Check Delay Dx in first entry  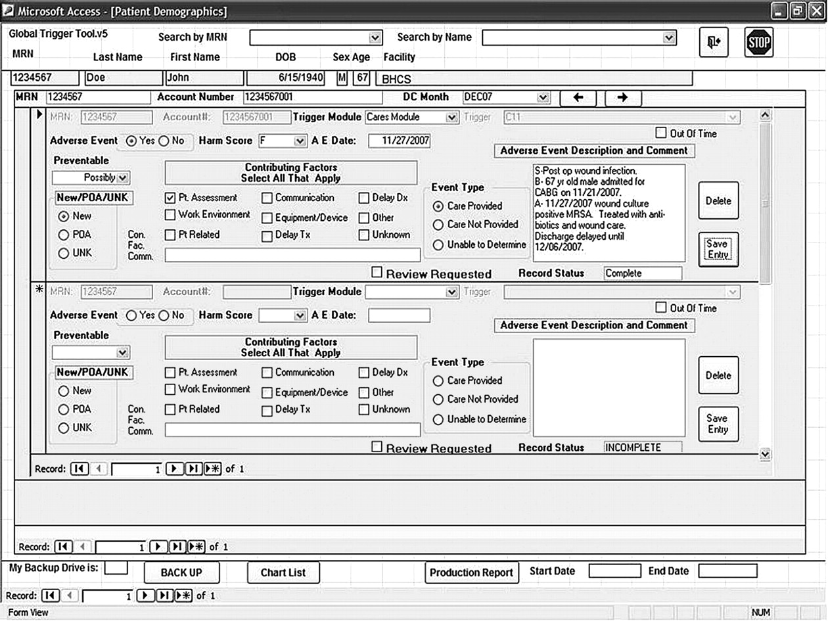(x=364, y=198)
